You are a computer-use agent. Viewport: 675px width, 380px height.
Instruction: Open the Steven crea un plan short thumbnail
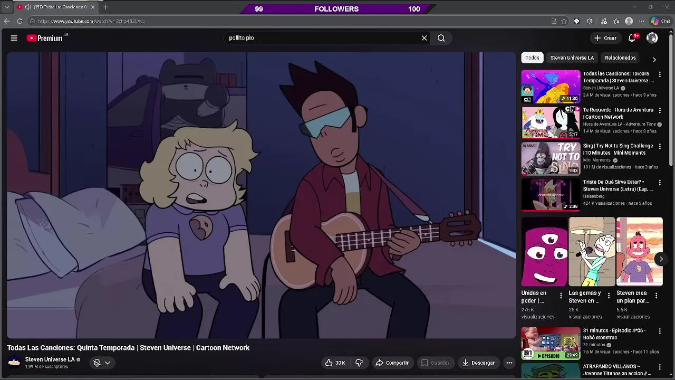click(x=640, y=252)
